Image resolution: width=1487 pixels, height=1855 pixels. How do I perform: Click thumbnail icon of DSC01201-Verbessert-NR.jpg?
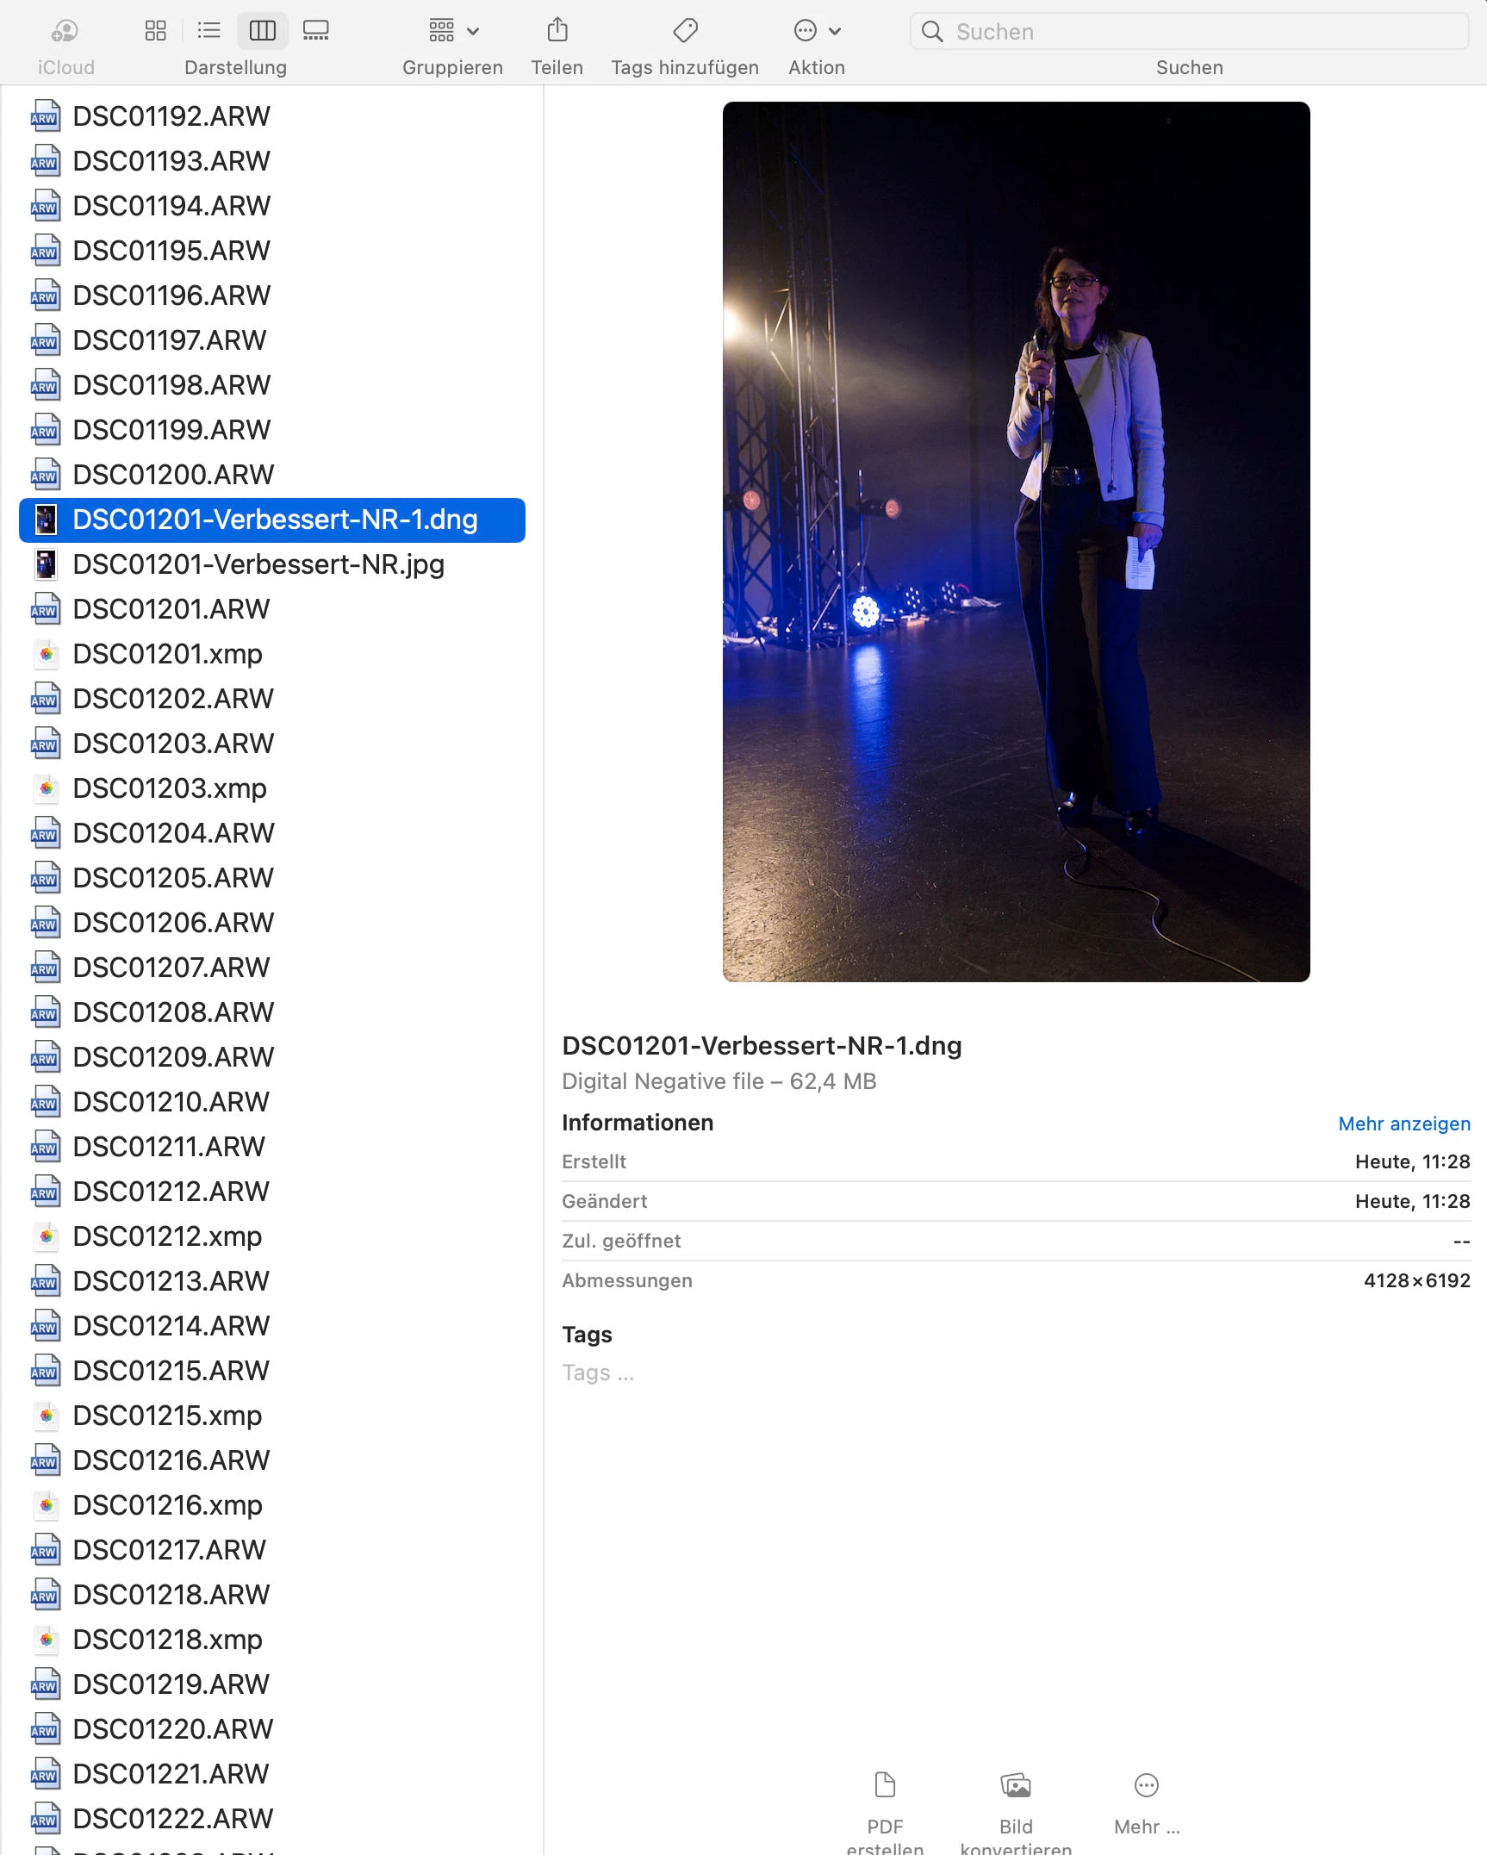46,564
